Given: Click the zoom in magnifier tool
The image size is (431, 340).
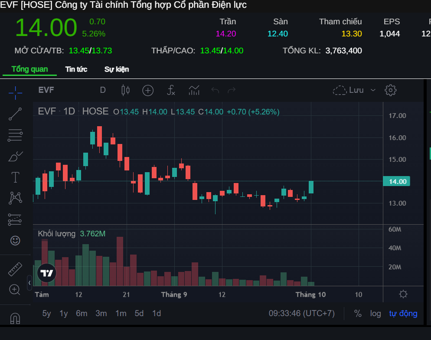Looking at the screenshot, I should [x=15, y=289].
